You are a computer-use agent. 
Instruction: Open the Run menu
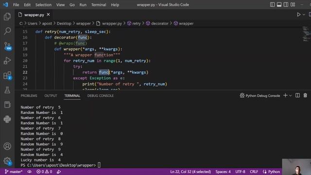(x=83, y=5)
